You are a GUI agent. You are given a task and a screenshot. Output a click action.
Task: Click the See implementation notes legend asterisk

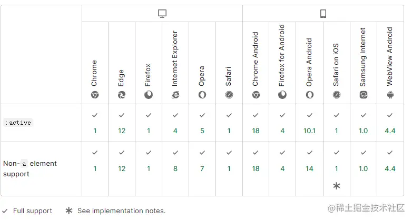pyautogui.click(x=69, y=211)
